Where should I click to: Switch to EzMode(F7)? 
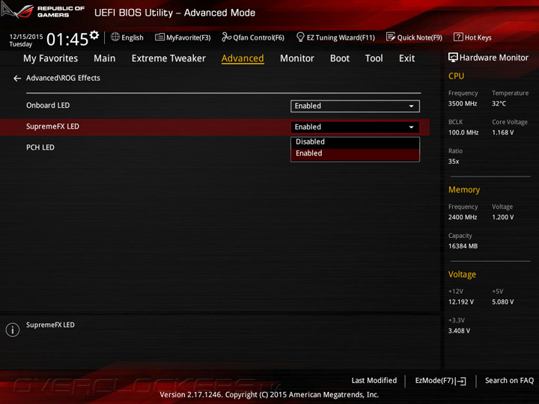click(440, 381)
